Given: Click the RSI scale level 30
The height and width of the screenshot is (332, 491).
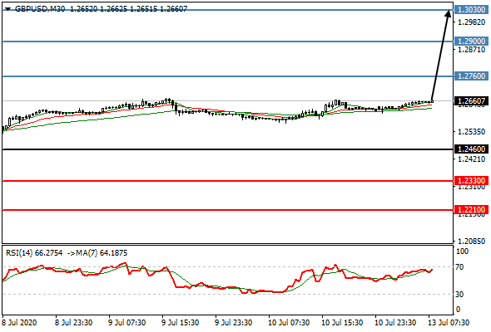Looking at the screenshot, I should tap(459, 294).
